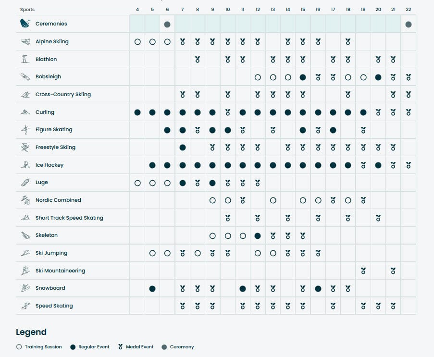Click the Training Session legend circle
This screenshot has width=434, height=357.
[19, 347]
